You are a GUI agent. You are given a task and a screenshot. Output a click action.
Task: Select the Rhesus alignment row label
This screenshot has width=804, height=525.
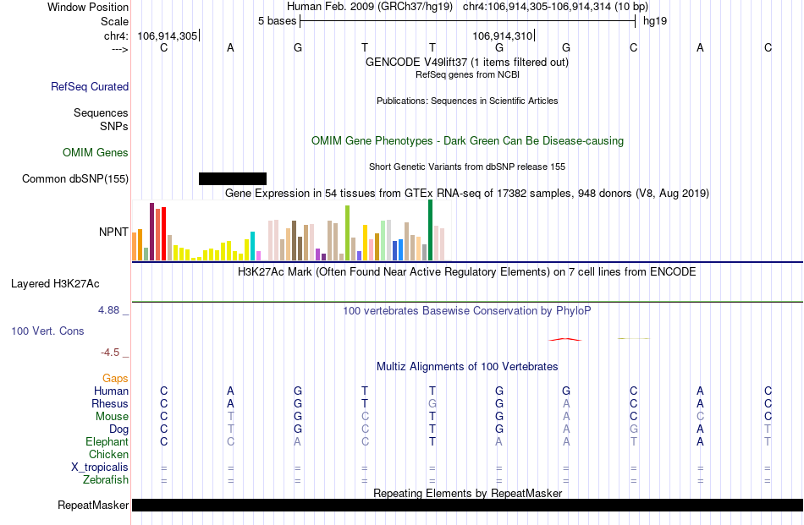(x=110, y=403)
